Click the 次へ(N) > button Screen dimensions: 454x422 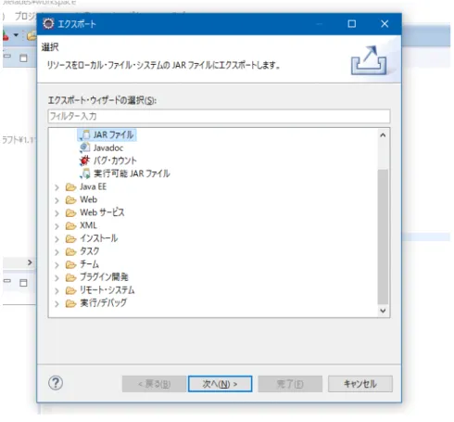tap(220, 384)
